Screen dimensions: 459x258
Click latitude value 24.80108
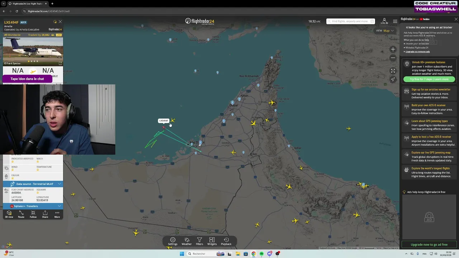click(17, 200)
